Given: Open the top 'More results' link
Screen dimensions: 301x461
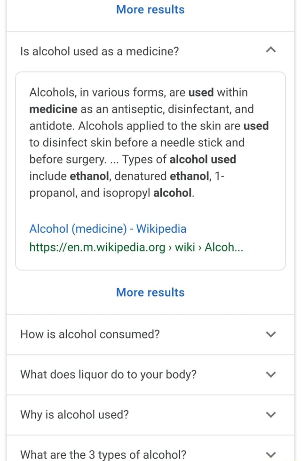Looking at the screenshot, I should tap(150, 9).
